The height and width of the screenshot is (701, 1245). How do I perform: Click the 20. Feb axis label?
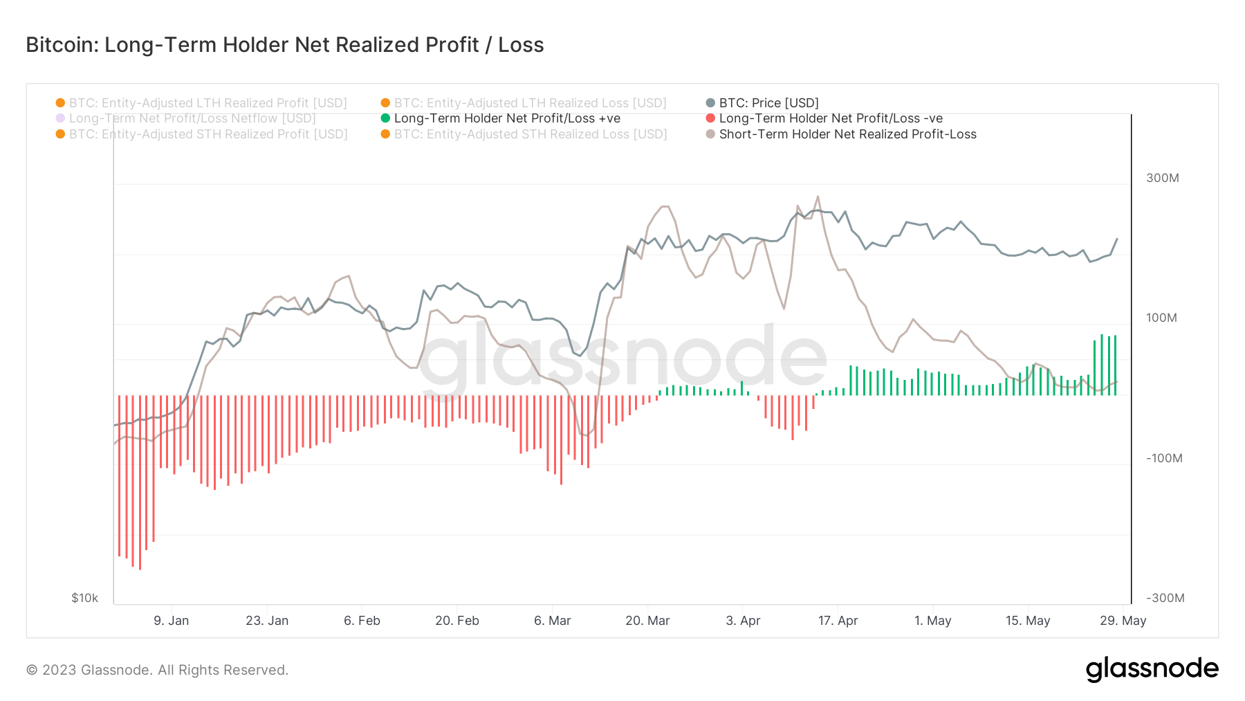(457, 621)
